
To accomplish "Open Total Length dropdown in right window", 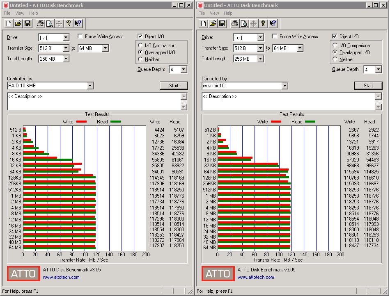I will coord(260,59).
